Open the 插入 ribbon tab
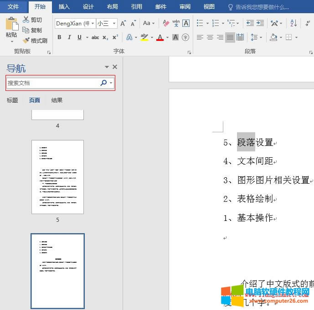 point(64,7)
